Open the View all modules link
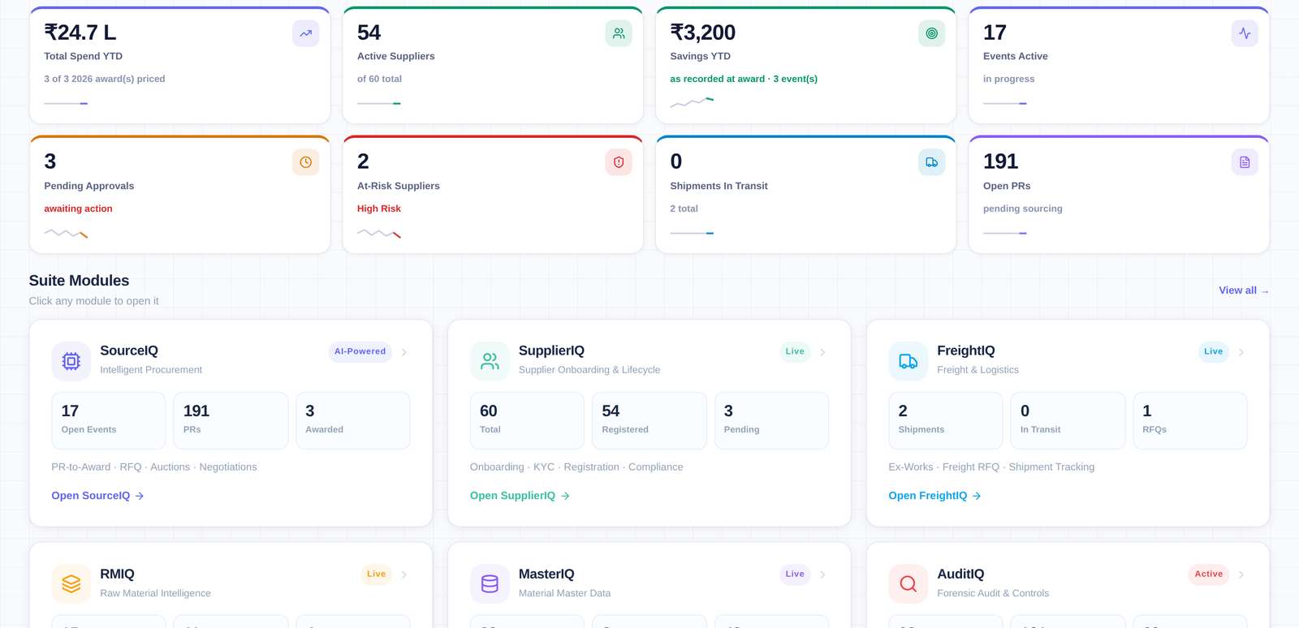The image size is (1299, 628). (1244, 290)
